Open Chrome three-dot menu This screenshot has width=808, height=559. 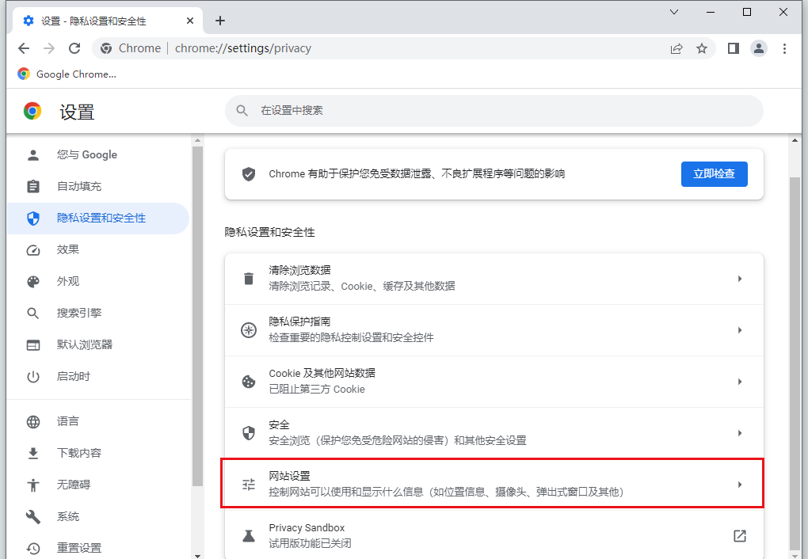coord(784,48)
